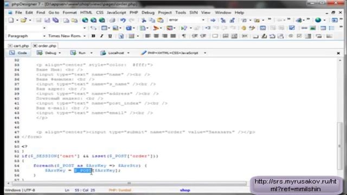Switch to the cart.php tab

18,45
